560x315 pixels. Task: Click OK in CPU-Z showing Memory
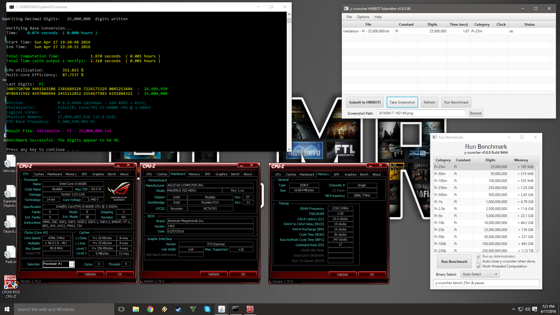372,274
